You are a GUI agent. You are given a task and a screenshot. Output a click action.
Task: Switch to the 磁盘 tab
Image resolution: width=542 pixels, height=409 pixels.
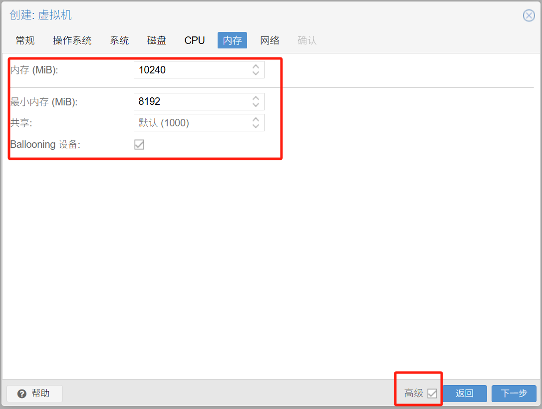tap(157, 40)
